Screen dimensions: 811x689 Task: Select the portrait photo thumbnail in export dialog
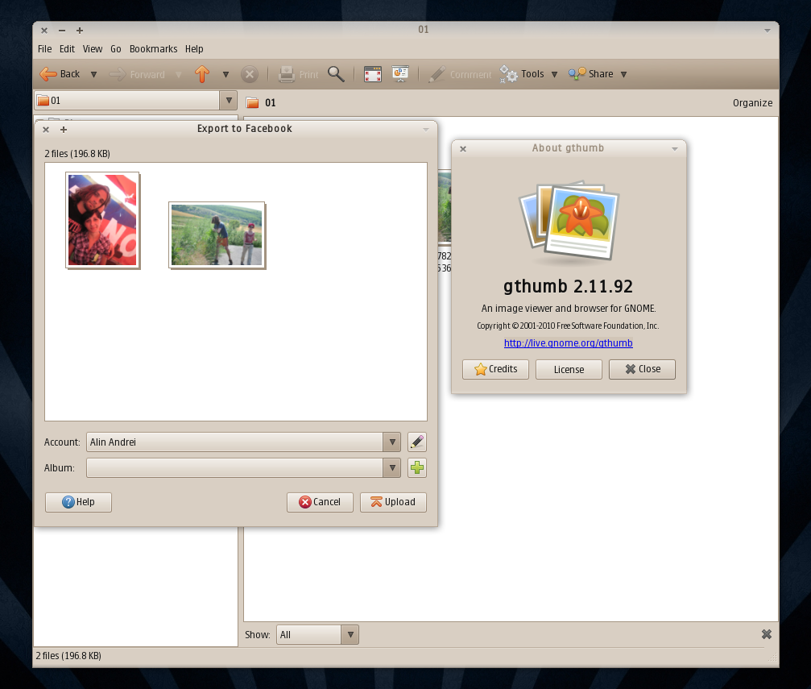click(x=102, y=220)
